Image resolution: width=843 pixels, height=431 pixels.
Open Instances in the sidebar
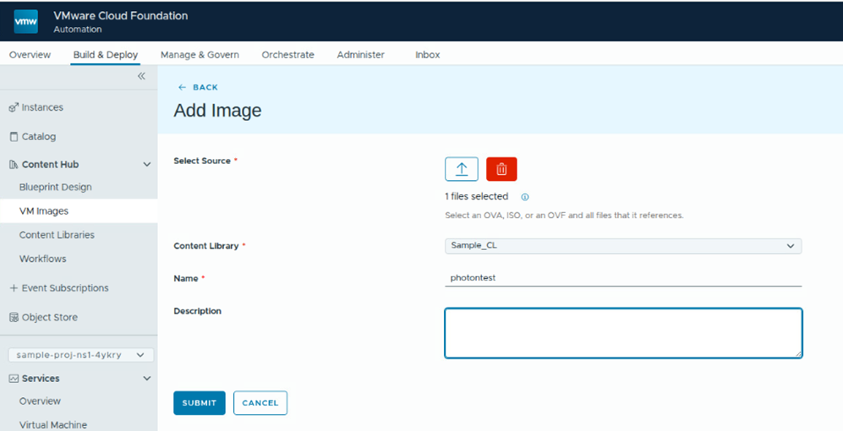pos(41,107)
